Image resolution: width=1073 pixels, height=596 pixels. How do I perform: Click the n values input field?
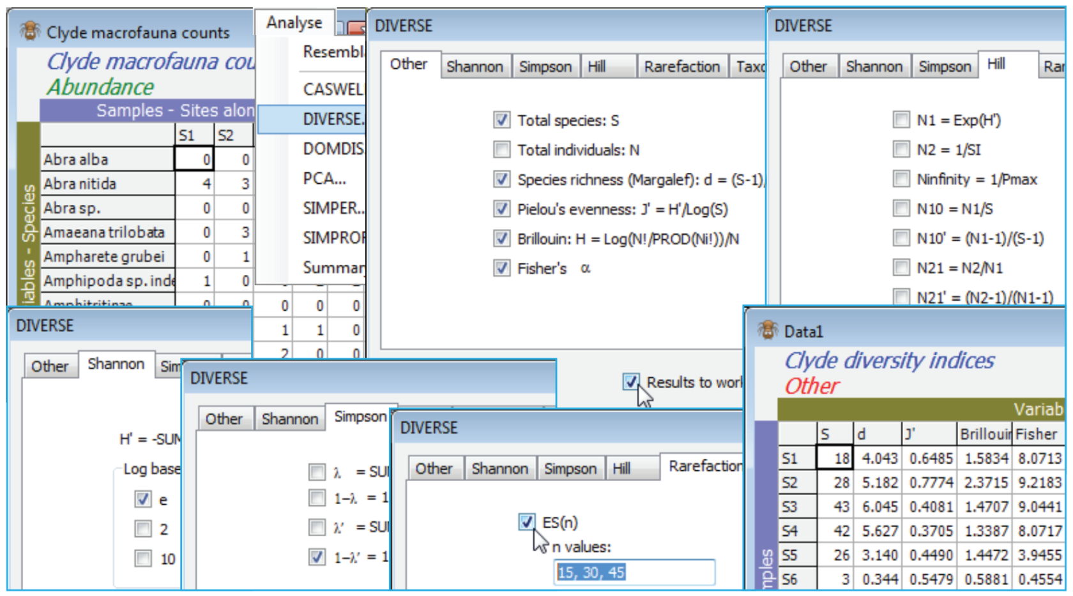click(x=634, y=572)
